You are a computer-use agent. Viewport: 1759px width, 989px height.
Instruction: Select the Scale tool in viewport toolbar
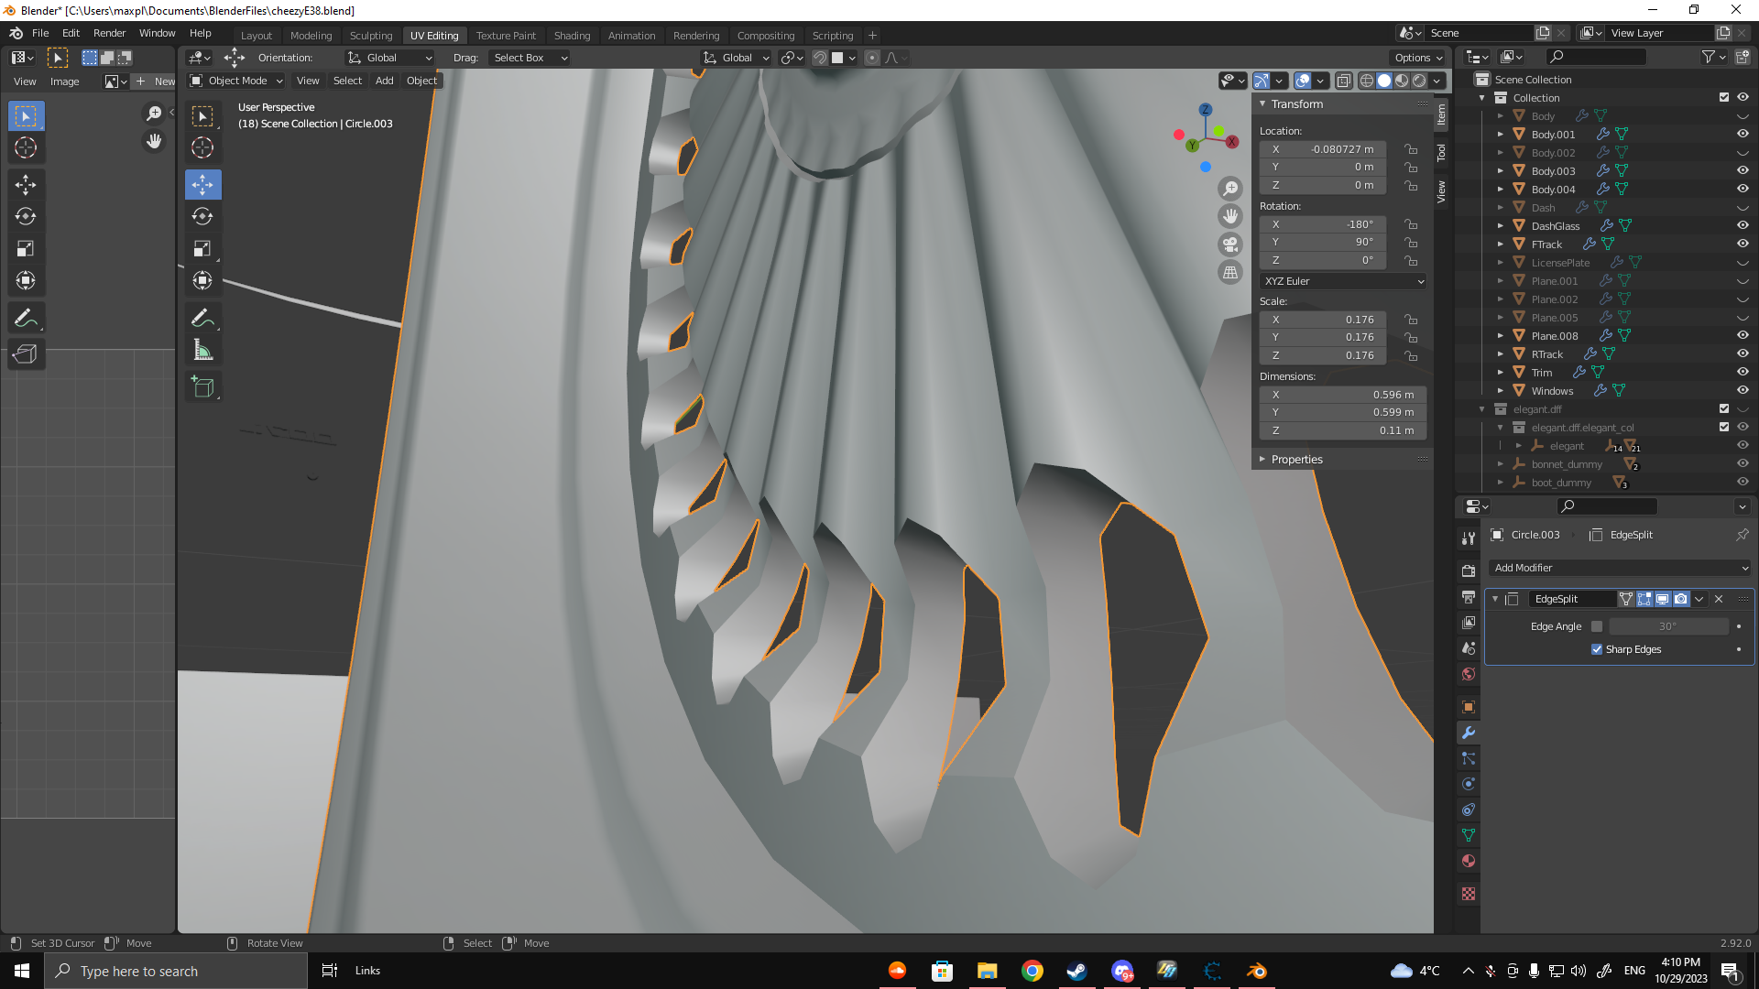pyautogui.click(x=202, y=249)
